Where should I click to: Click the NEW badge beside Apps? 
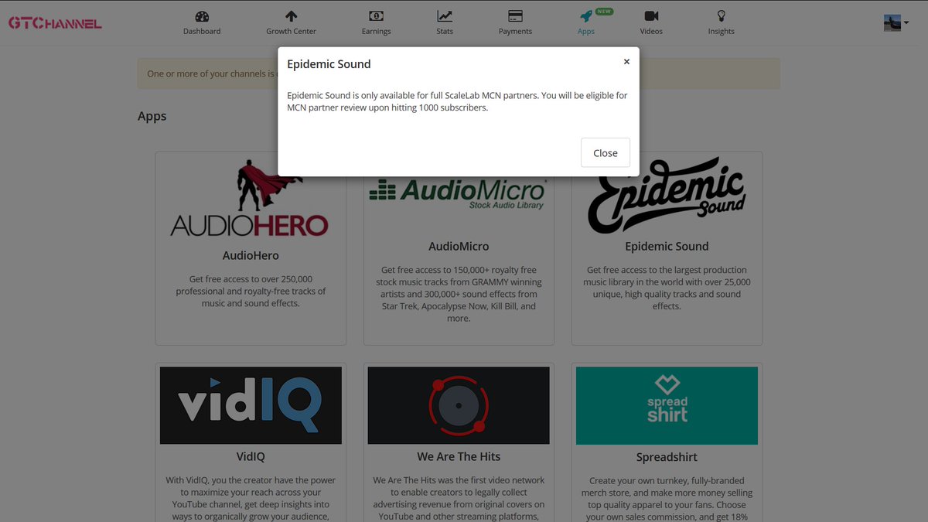(x=605, y=12)
